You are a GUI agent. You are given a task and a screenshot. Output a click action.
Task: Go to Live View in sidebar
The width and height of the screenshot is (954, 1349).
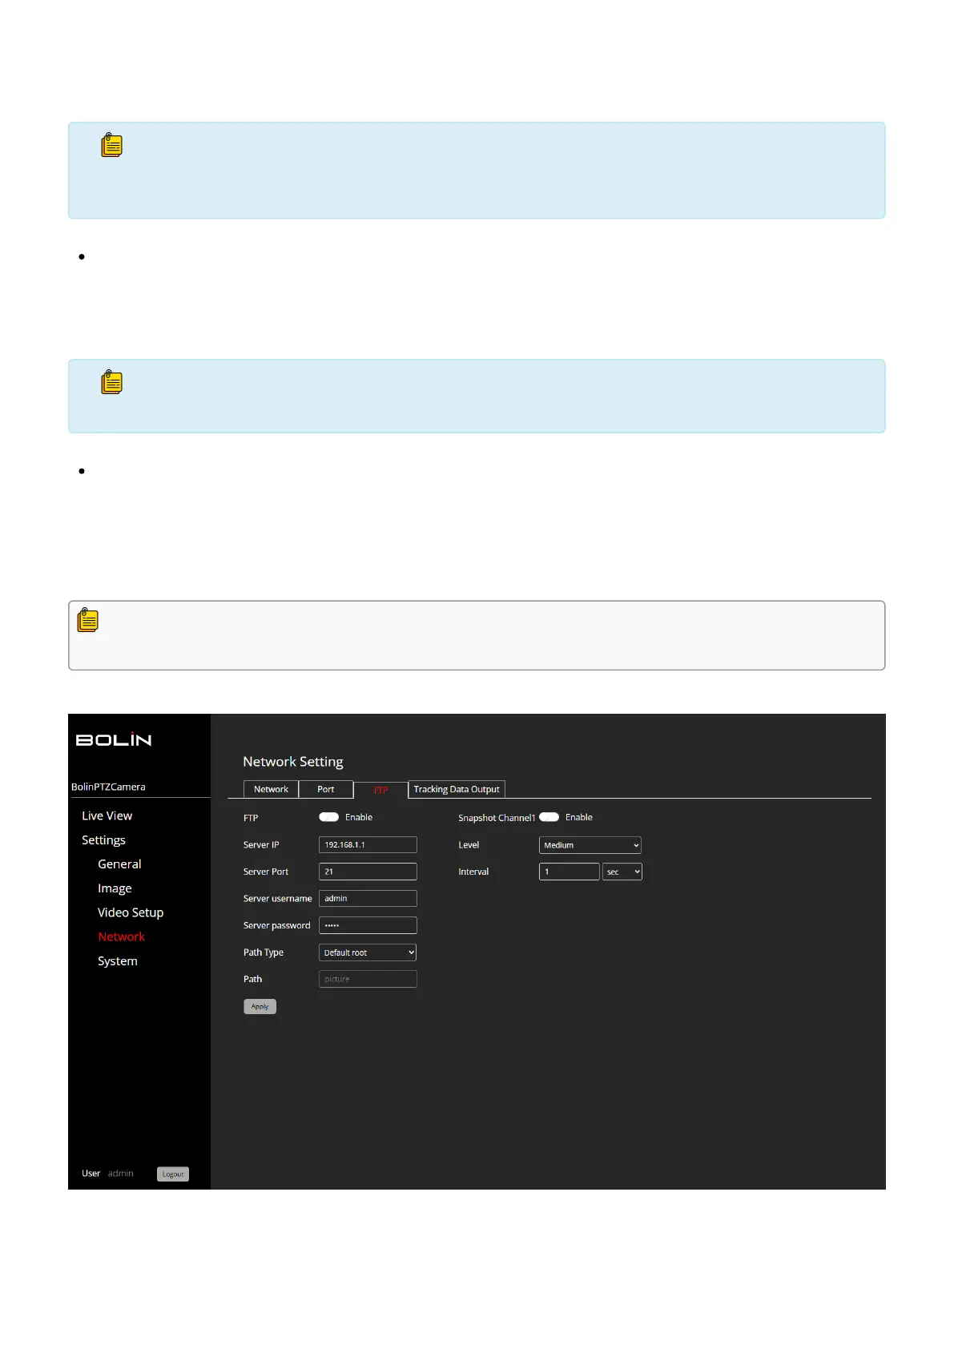point(107,815)
